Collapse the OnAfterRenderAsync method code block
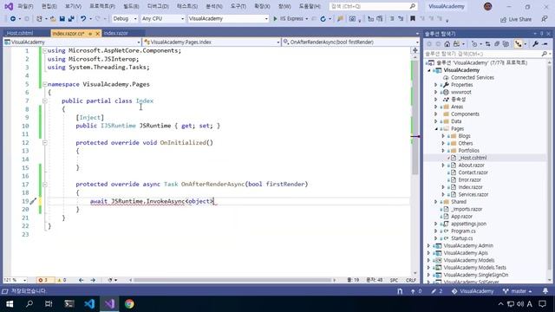 tap(45, 185)
